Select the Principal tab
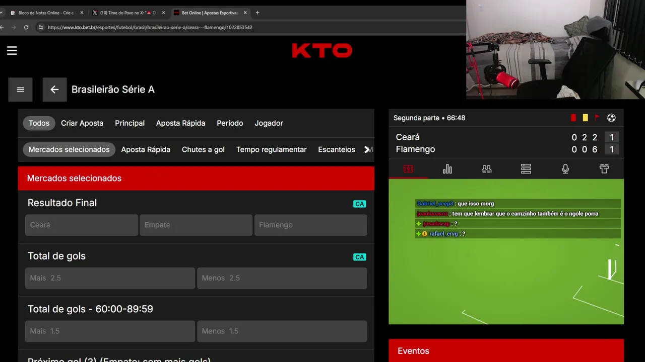Image resolution: width=645 pixels, height=362 pixels. [130, 123]
